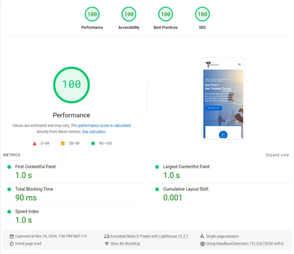294x254 pixels.
Task: Select the Best Practices score gauge
Action: click(165, 15)
